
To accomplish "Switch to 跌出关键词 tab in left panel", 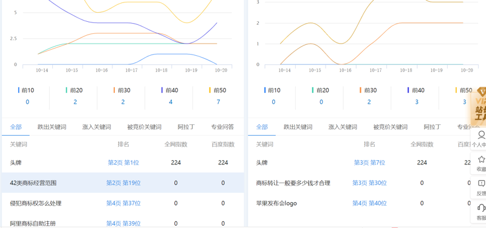I will click(52, 127).
